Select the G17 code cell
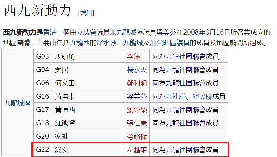The height and width of the screenshot is (157, 277). point(43,109)
